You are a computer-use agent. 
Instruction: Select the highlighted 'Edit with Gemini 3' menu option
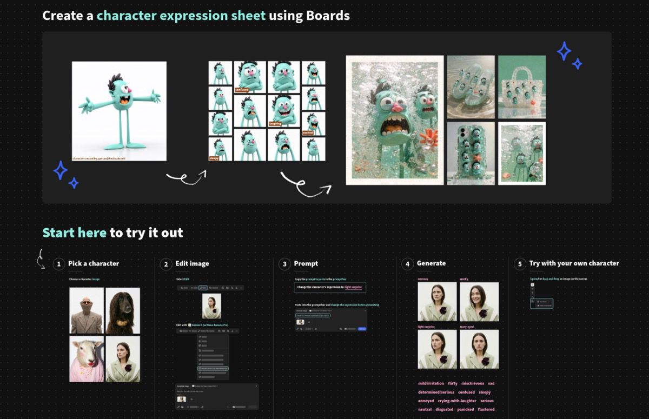click(x=213, y=369)
